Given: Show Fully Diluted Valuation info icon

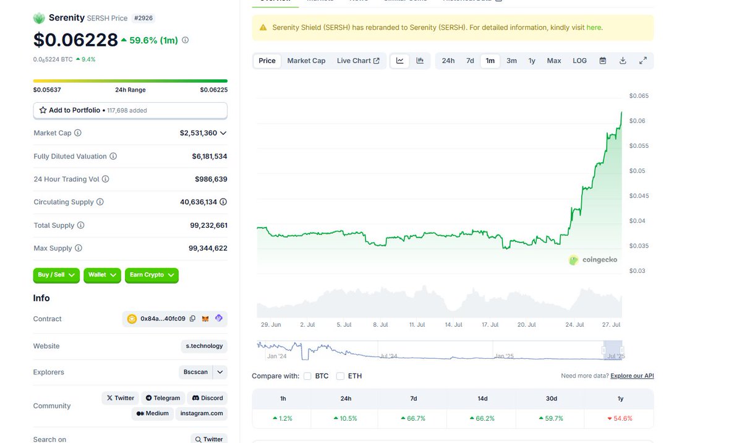Looking at the screenshot, I should pyautogui.click(x=113, y=157).
